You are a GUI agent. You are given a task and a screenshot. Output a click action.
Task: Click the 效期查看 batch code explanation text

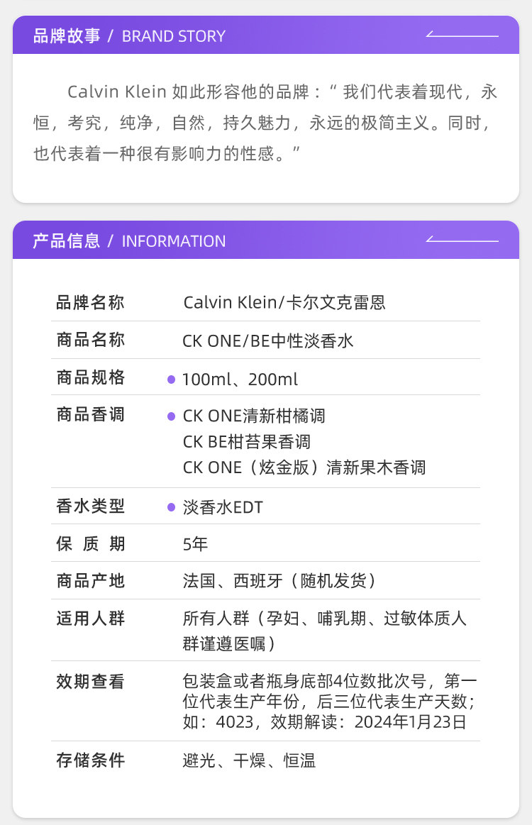329,702
